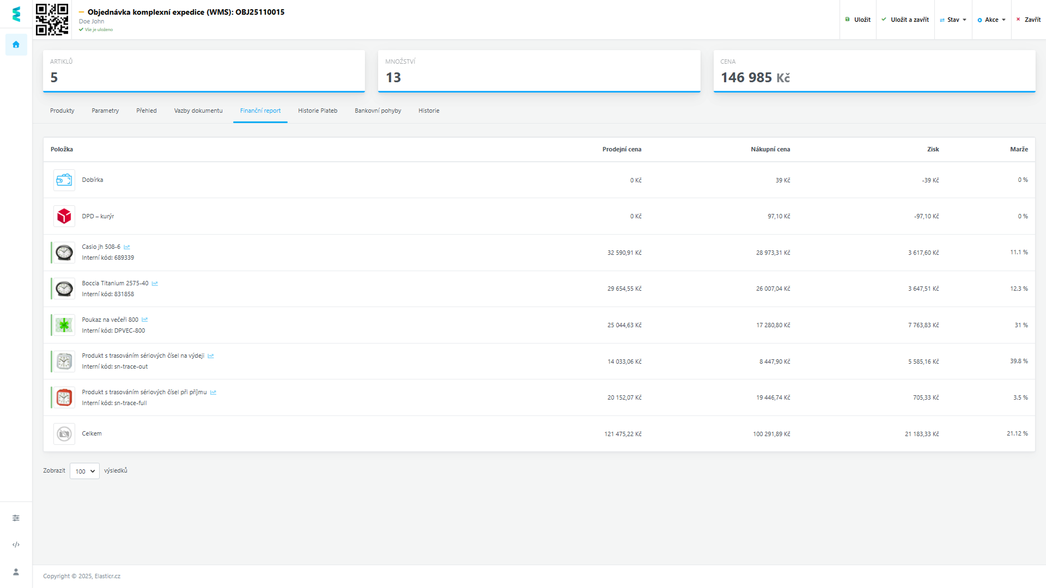Click the Elasticr logo at top left
The height and width of the screenshot is (588, 1046).
(x=16, y=14)
